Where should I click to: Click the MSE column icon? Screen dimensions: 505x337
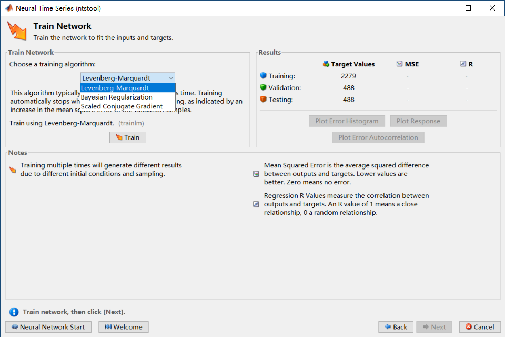(x=399, y=64)
